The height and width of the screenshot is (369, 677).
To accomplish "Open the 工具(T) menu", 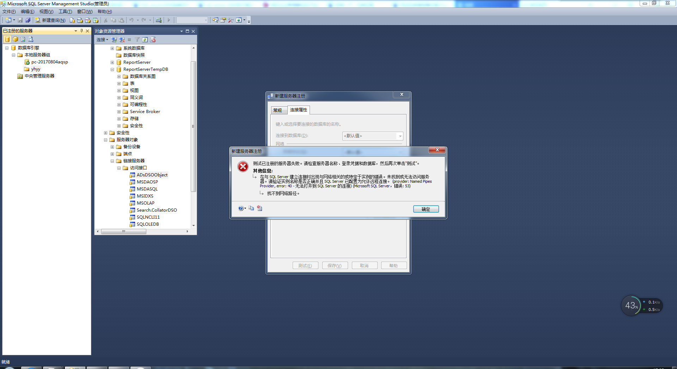I will click(x=65, y=12).
